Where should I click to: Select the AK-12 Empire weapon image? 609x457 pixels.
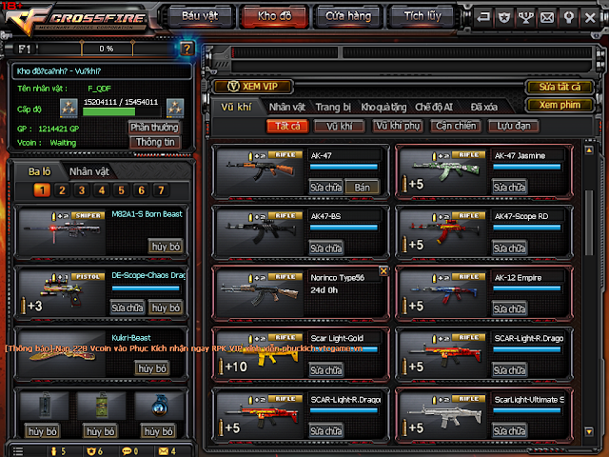click(443, 293)
